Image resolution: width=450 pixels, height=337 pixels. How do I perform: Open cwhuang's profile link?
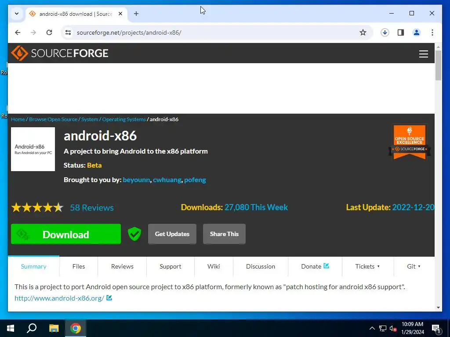click(167, 179)
